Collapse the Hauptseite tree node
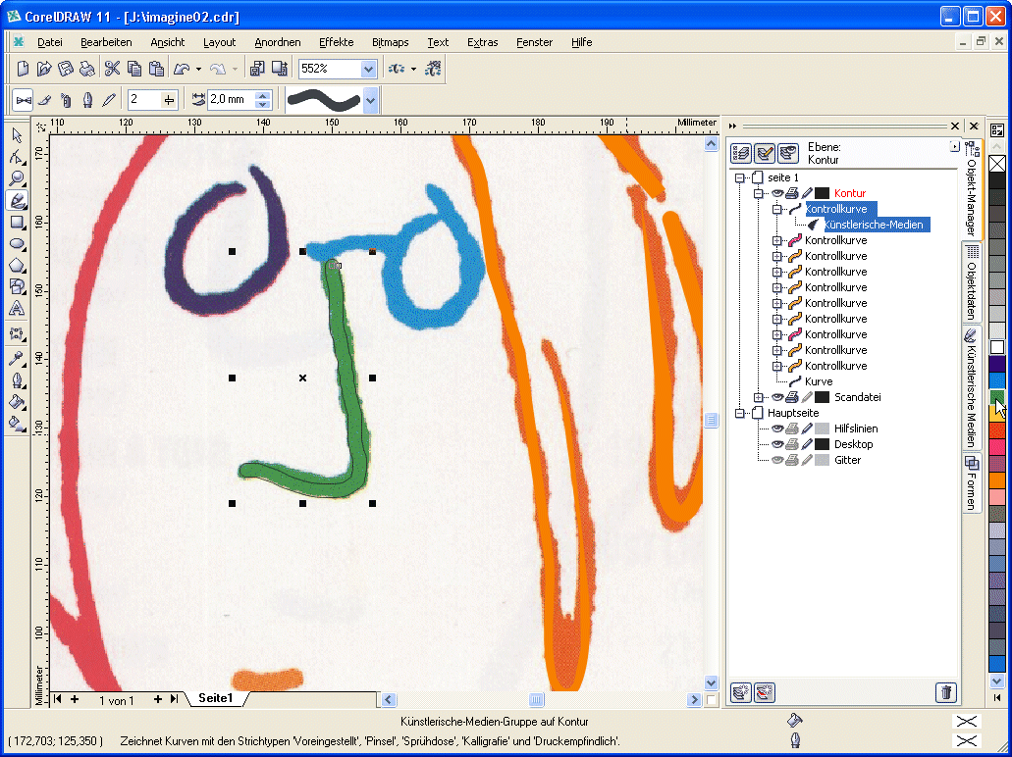The width and height of the screenshot is (1012, 757). (x=740, y=414)
